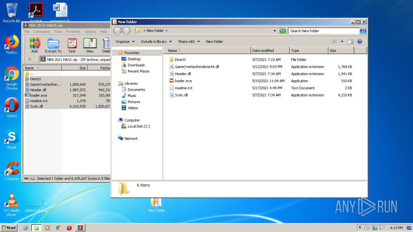Click WinRAR taskbar icon
The image size is (413, 232).
pos(80,228)
